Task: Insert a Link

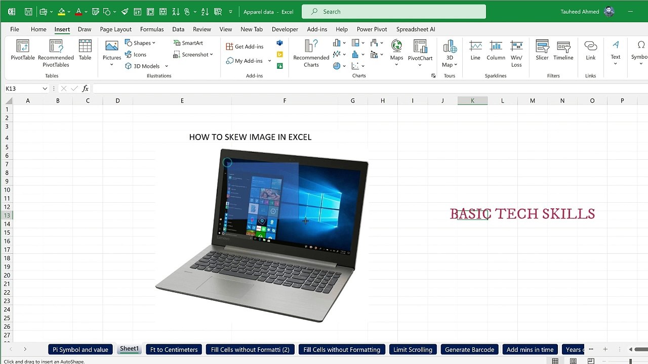Action: 591,51
